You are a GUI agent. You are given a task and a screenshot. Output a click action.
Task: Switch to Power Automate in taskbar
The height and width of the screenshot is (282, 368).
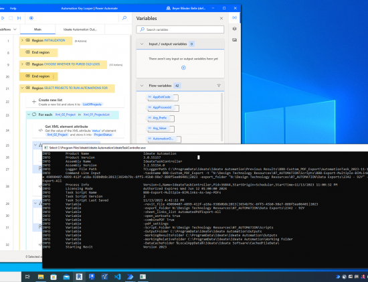point(130,277)
